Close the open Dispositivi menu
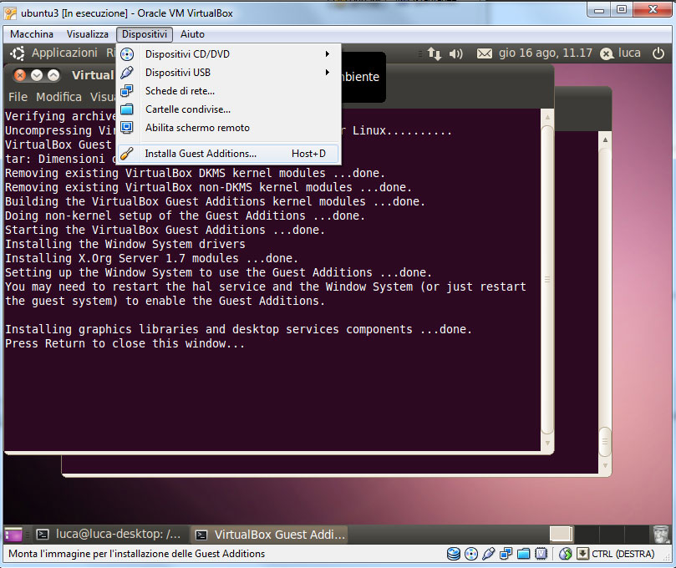 tap(145, 34)
